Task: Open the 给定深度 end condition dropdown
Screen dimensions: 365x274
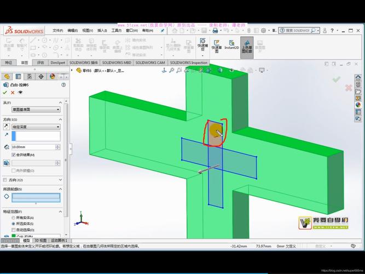Action: pos(36,127)
